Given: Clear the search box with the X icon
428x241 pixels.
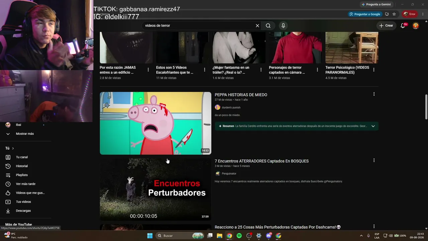Looking at the screenshot, I should [257, 26].
